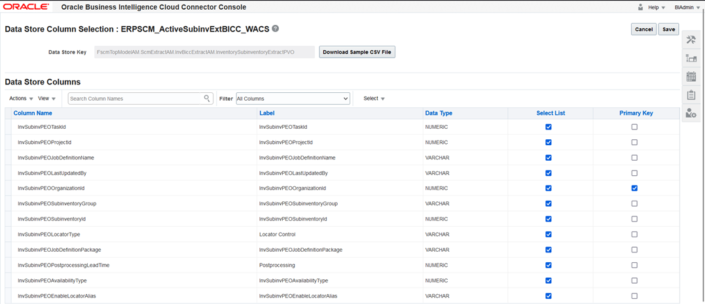Check Primary Key for InvSubinvPEOLocatorType
This screenshot has height=304, width=705.
coord(634,235)
